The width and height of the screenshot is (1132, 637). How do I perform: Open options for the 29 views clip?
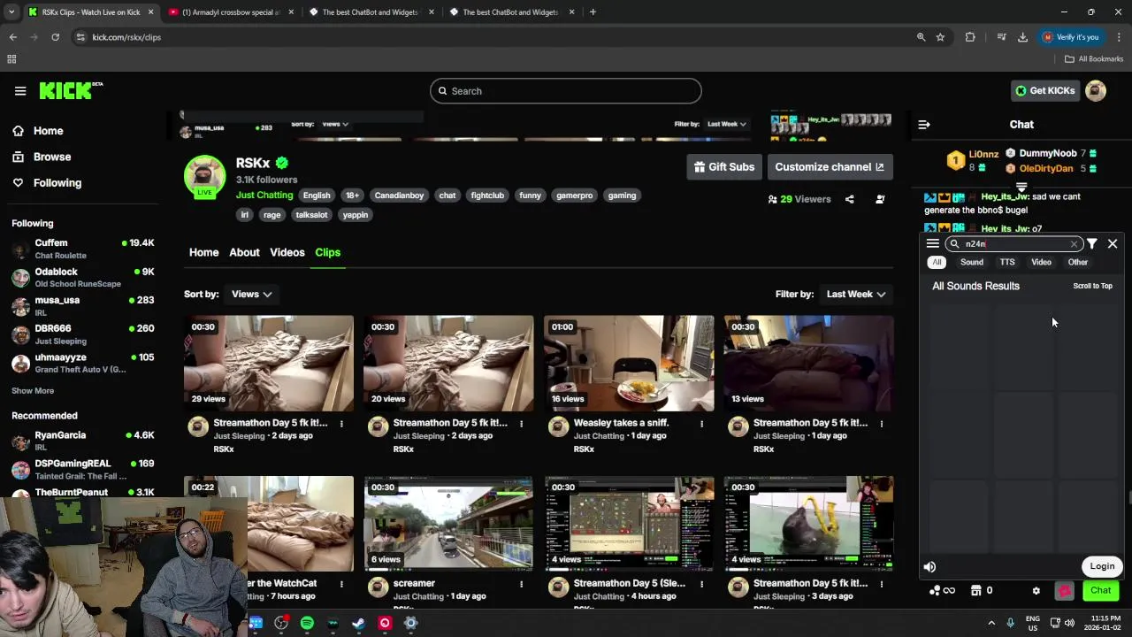(x=341, y=424)
